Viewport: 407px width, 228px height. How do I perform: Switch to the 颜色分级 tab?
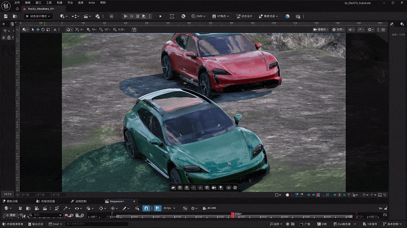tap(11, 201)
